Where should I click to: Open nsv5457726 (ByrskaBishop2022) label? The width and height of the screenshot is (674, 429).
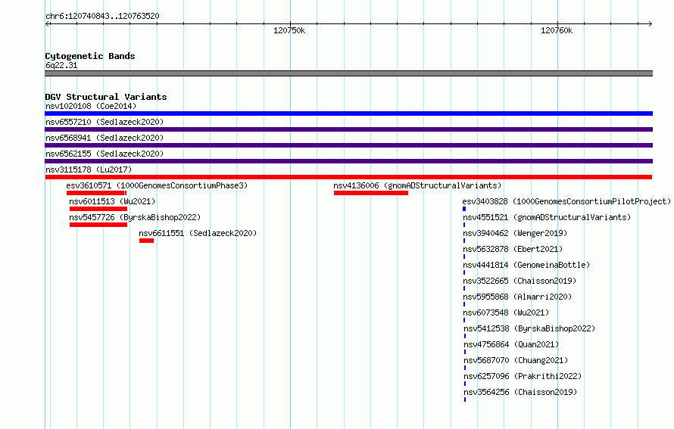(x=135, y=217)
